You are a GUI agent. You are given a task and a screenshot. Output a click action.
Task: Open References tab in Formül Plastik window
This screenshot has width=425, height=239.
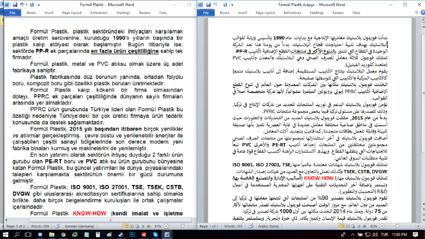(99, 13)
